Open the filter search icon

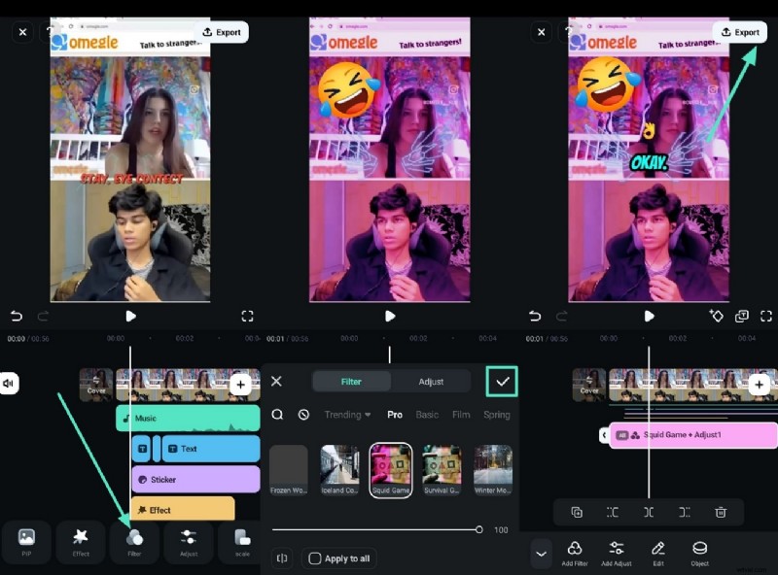[278, 415]
